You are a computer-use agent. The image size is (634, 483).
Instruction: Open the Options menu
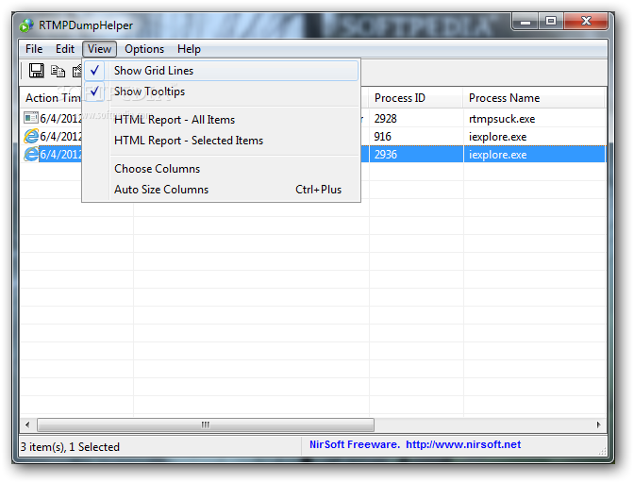[144, 49]
